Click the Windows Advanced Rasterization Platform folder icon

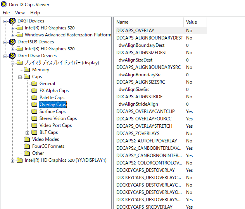pos(20,35)
